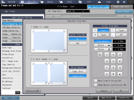The height and width of the screenshot is (100, 134).
Task: Click the sheet scroll right arrow
Action: coord(125,16)
